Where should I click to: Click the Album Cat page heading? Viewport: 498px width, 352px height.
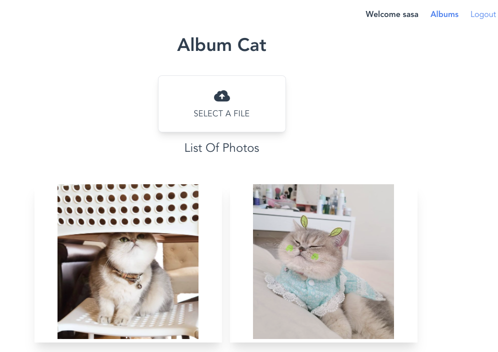pos(221,45)
